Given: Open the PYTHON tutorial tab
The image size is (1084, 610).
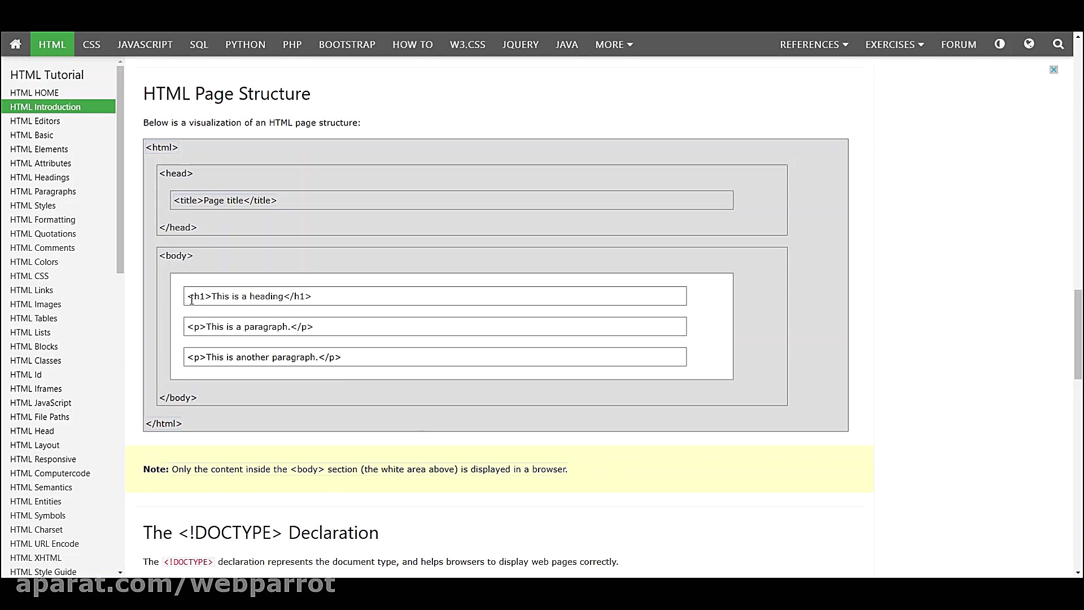Looking at the screenshot, I should tap(245, 44).
